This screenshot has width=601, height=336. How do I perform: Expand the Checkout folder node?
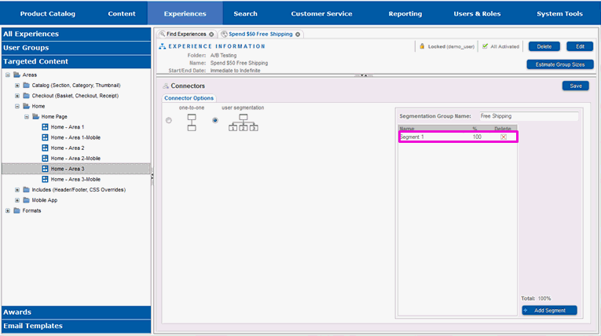point(17,96)
